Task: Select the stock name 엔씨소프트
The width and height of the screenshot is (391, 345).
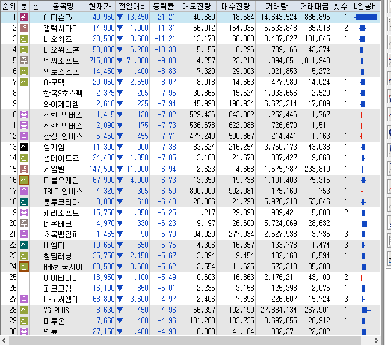Action: coord(61,61)
